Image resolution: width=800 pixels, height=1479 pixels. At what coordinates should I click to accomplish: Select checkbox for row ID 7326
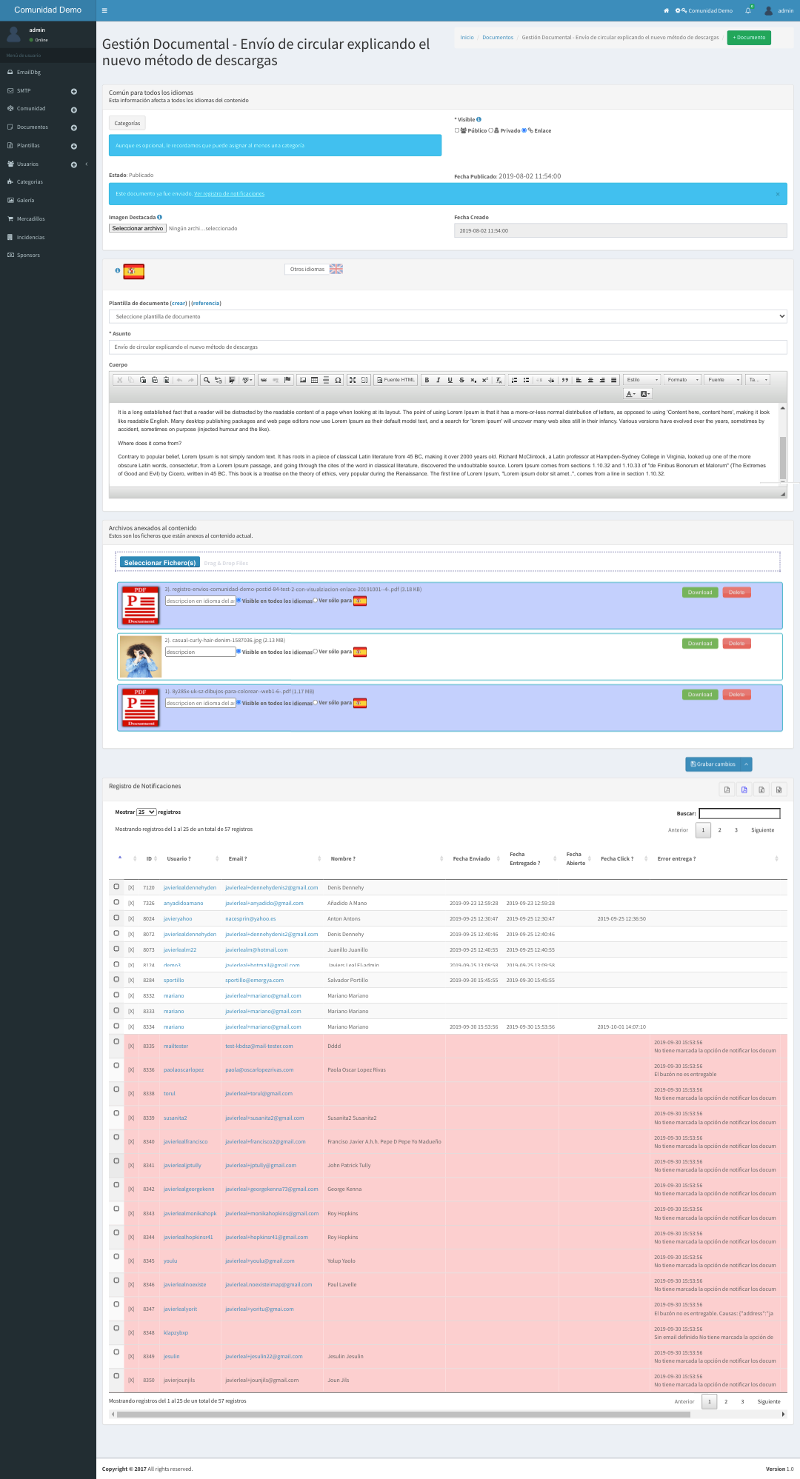pyautogui.click(x=116, y=902)
